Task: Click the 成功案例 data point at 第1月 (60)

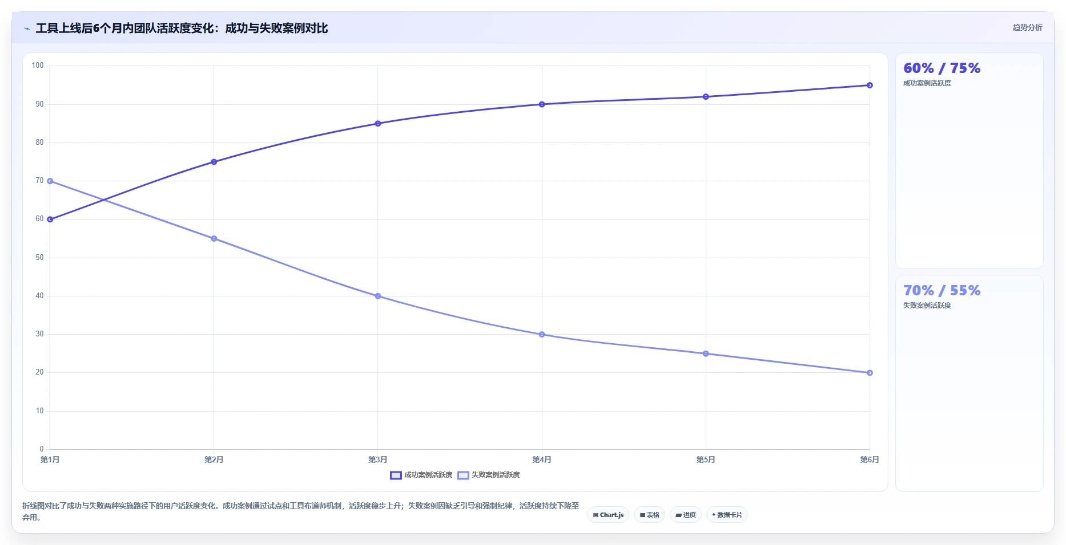Action: [x=50, y=219]
